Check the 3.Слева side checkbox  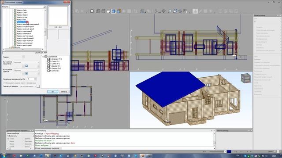point(48,64)
